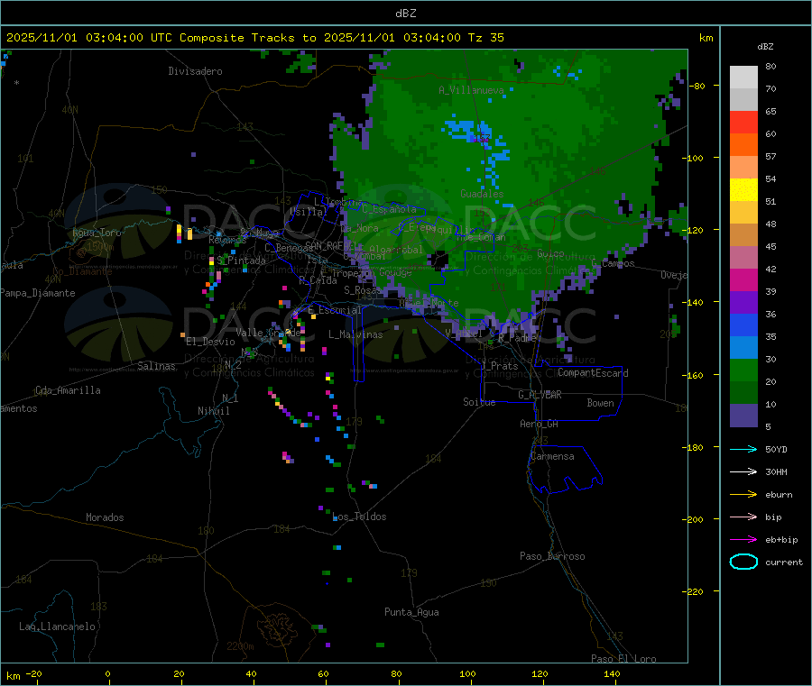The width and height of the screenshot is (812, 686).
Task: Click the 'Los_Toldos' map label
Action: (x=359, y=517)
